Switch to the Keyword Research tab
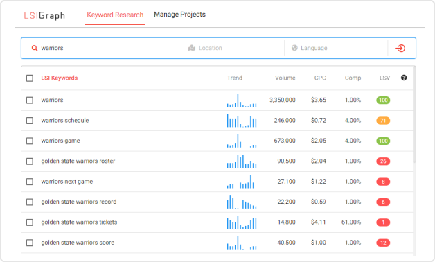Image resolution: width=435 pixels, height=262 pixels. coord(115,15)
